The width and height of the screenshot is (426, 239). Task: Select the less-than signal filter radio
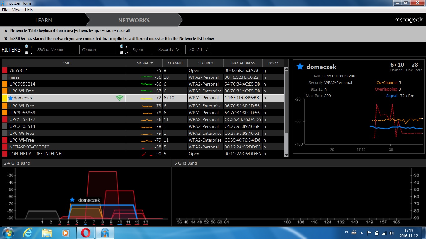(x=122, y=53)
